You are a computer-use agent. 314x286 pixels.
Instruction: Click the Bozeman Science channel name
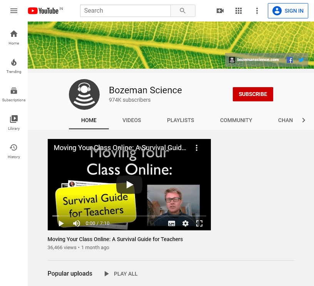(x=145, y=90)
